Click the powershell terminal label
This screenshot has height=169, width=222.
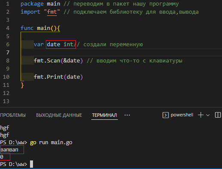pos(182,115)
